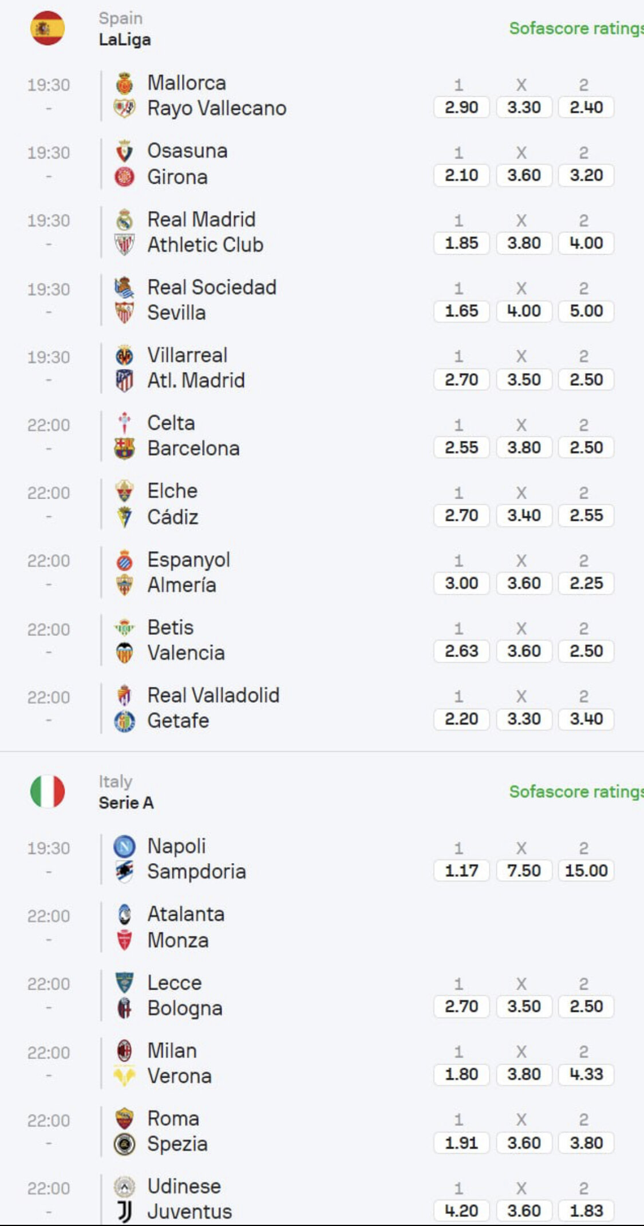644x1226 pixels.
Task: Click the Milan club crest
Action: (124, 1051)
